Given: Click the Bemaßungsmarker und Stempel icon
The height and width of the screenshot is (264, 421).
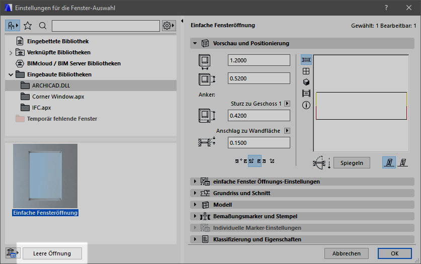Looking at the screenshot, I should [x=205, y=216].
